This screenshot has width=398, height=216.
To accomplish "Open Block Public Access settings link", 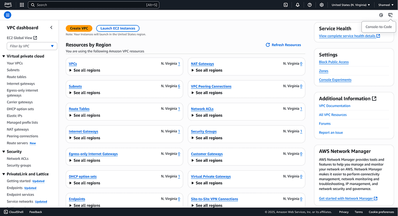I will coord(334,62).
